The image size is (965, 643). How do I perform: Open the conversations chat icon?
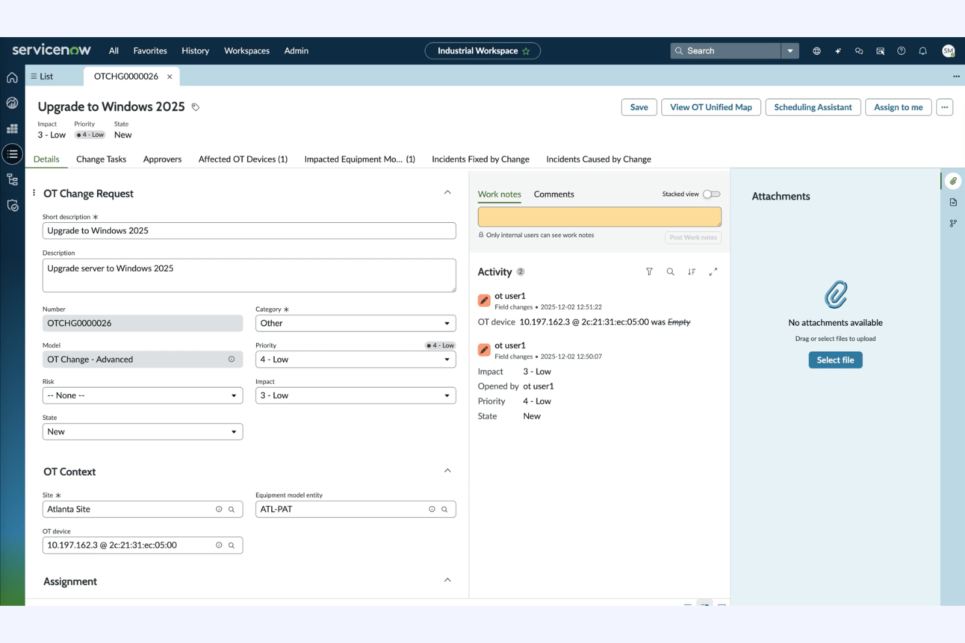click(859, 50)
